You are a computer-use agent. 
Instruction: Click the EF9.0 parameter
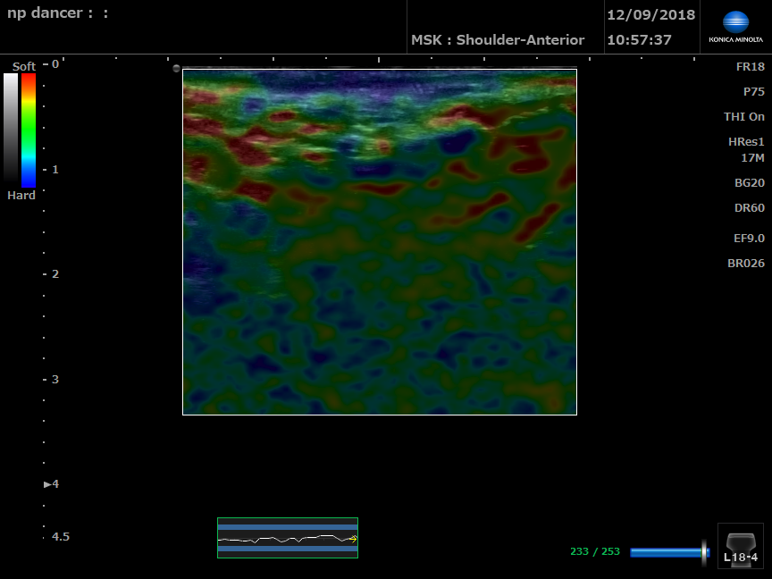pos(749,239)
